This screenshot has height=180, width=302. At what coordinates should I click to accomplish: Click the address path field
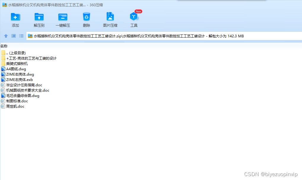[164, 36]
